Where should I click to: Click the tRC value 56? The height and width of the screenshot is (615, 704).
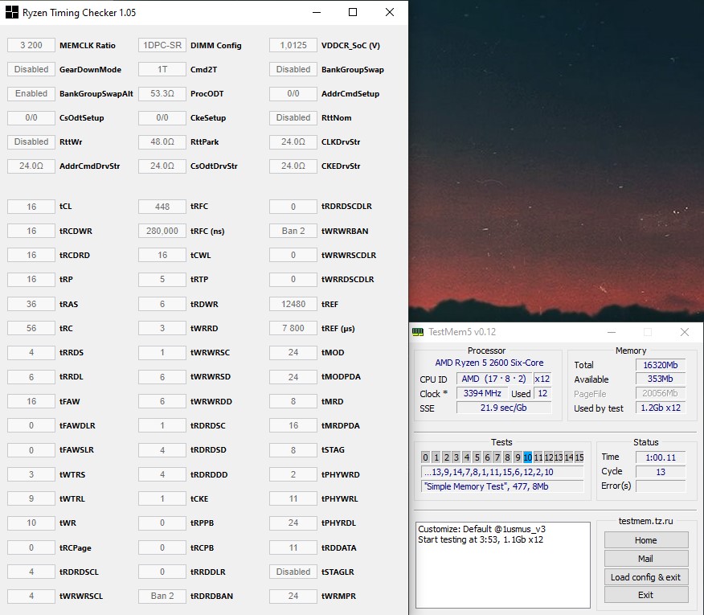point(31,328)
